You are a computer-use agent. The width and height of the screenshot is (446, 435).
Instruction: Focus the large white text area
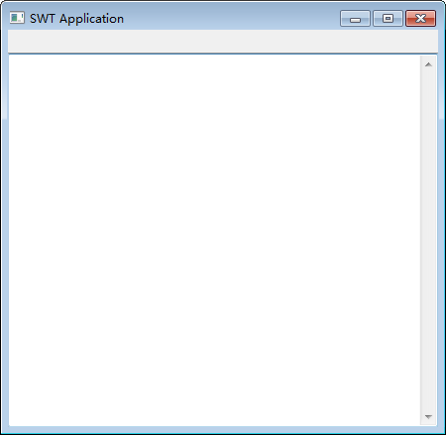point(214,241)
